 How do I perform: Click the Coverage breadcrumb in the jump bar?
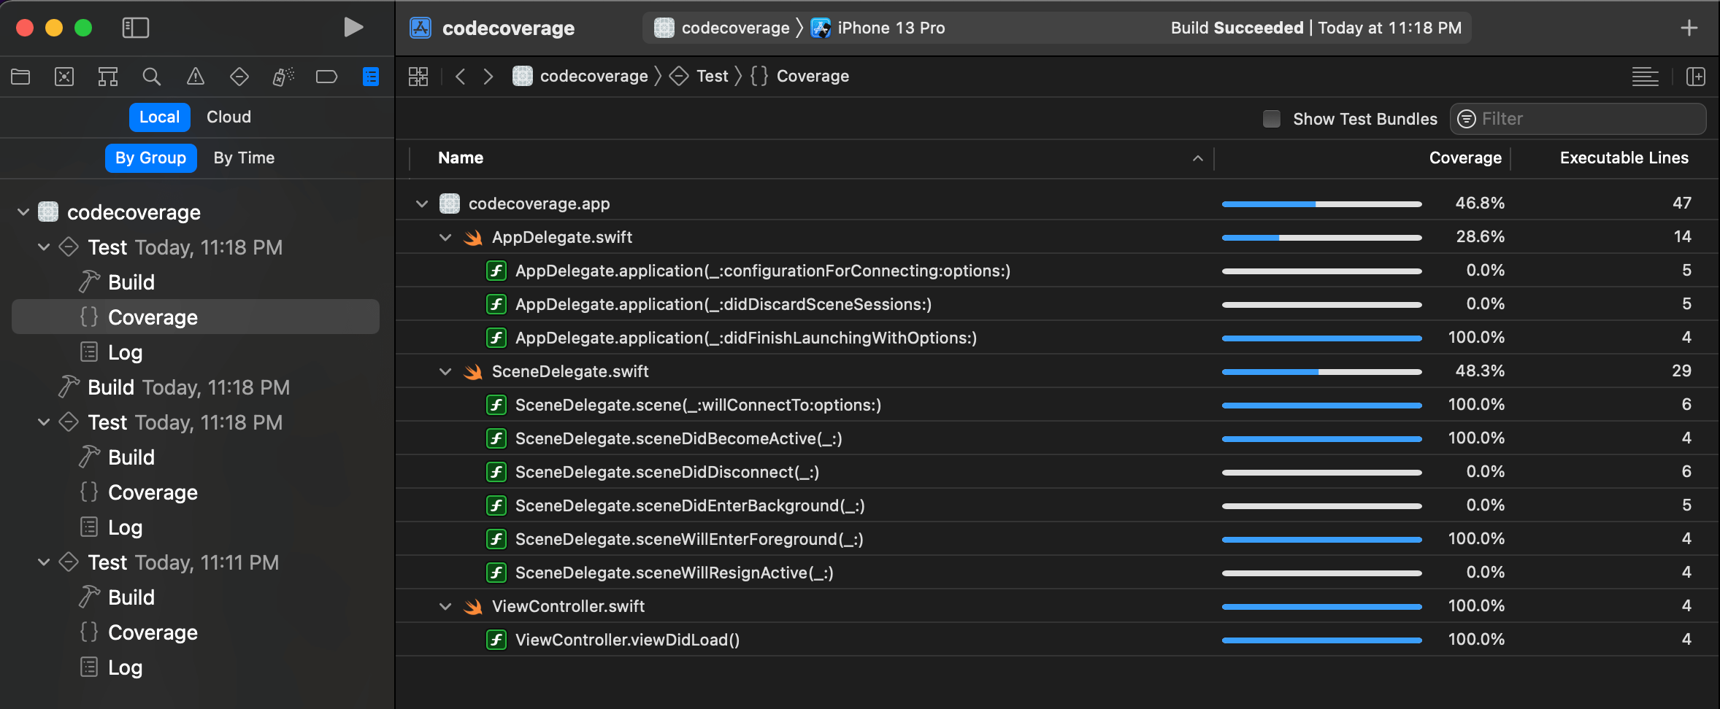(799, 77)
